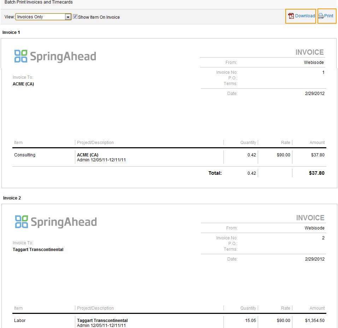Click 'Rate' header on Invoice 2
Viewport: 338px width, 328px height.
tap(285, 308)
